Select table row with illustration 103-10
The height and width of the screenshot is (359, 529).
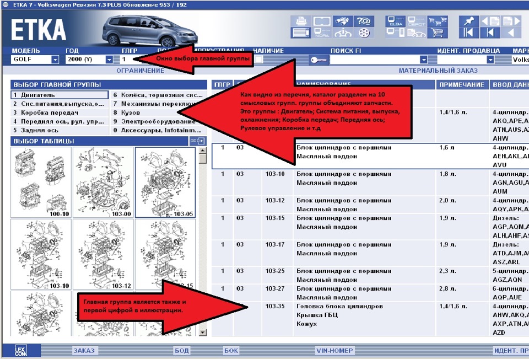point(370,183)
